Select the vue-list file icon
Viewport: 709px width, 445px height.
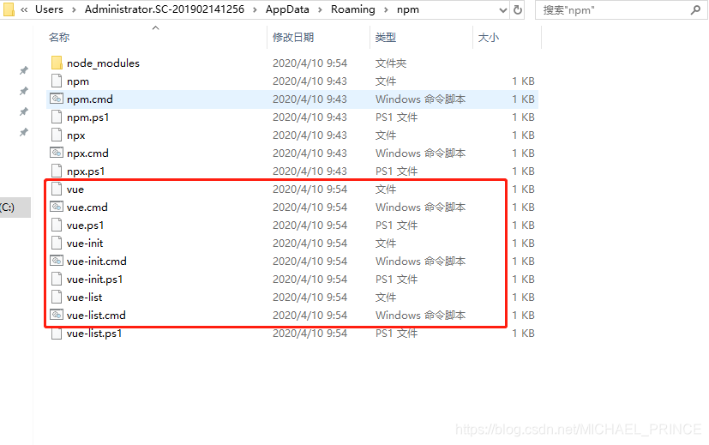pyautogui.click(x=57, y=298)
